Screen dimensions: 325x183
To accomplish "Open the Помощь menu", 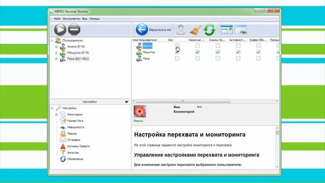I will (x=94, y=19).
